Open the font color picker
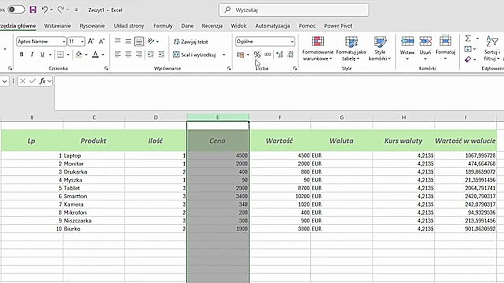Screen dimensions: 504x283 (95, 54)
